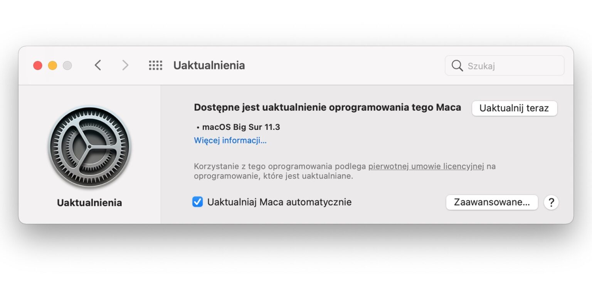This screenshot has width=592, height=296.
Task: Click the magnifying glass search icon
Action: pyautogui.click(x=457, y=66)
